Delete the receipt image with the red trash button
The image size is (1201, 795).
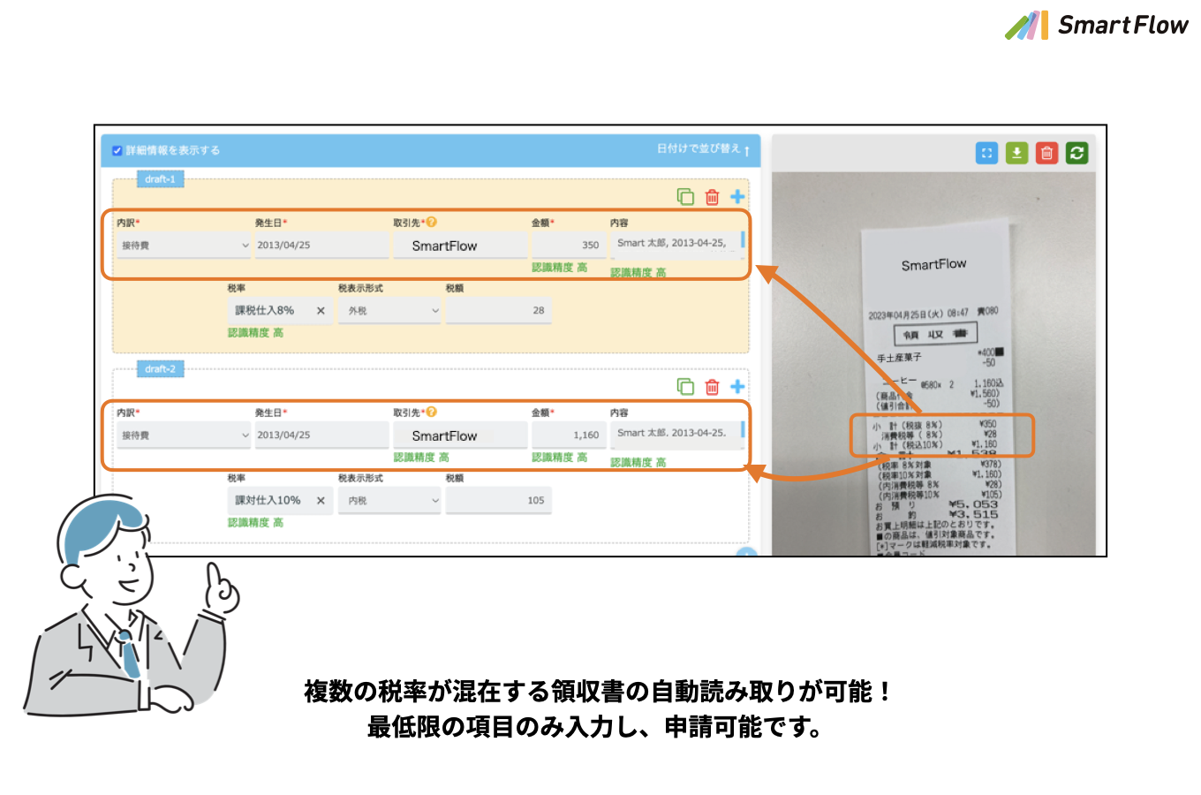pos(1046,153)
